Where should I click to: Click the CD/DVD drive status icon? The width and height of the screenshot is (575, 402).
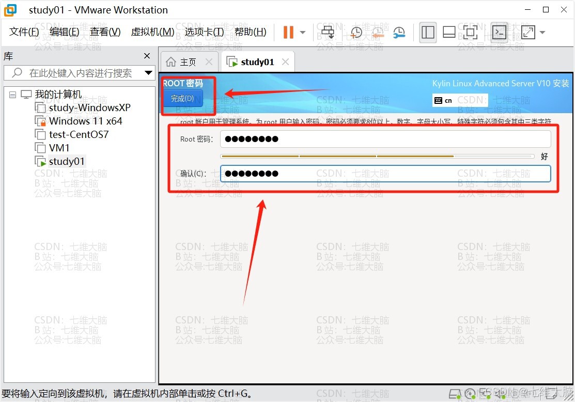470,394
